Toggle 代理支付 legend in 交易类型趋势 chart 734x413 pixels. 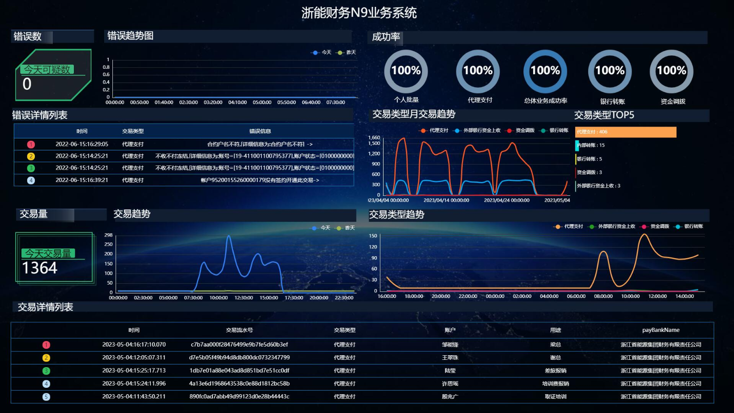569,226
